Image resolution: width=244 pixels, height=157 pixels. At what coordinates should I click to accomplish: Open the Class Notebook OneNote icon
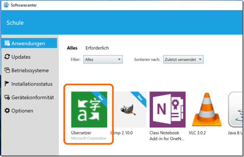click(x=167, y=109)
